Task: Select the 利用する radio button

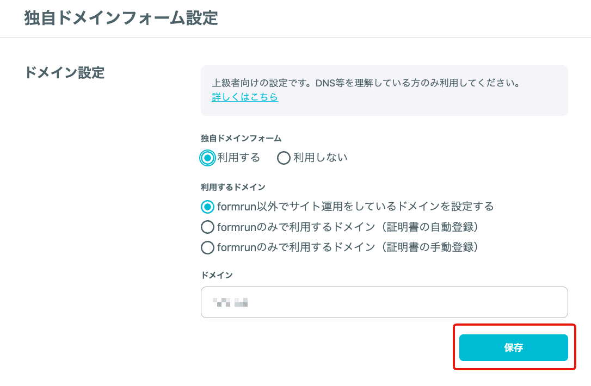Action: (207, 158)
